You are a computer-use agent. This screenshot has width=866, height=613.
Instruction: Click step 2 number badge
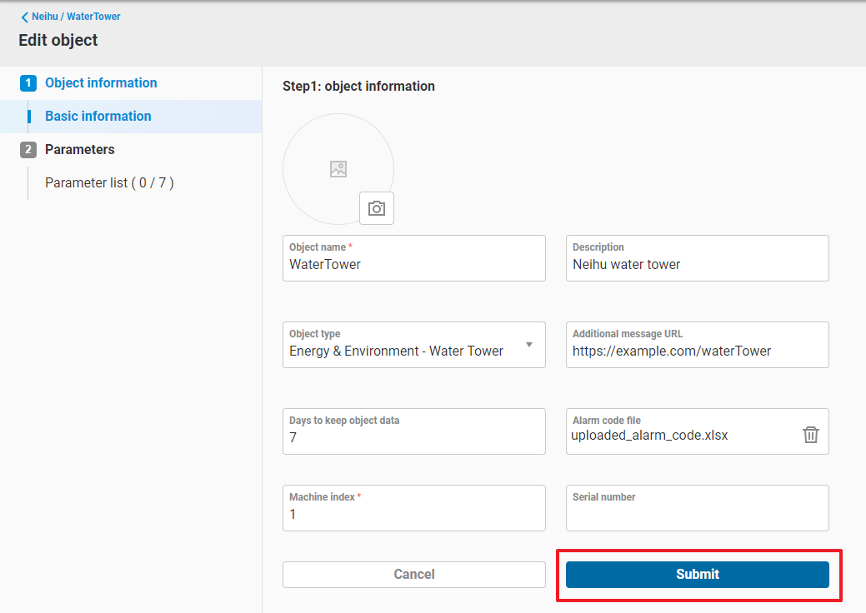(28, 150)
